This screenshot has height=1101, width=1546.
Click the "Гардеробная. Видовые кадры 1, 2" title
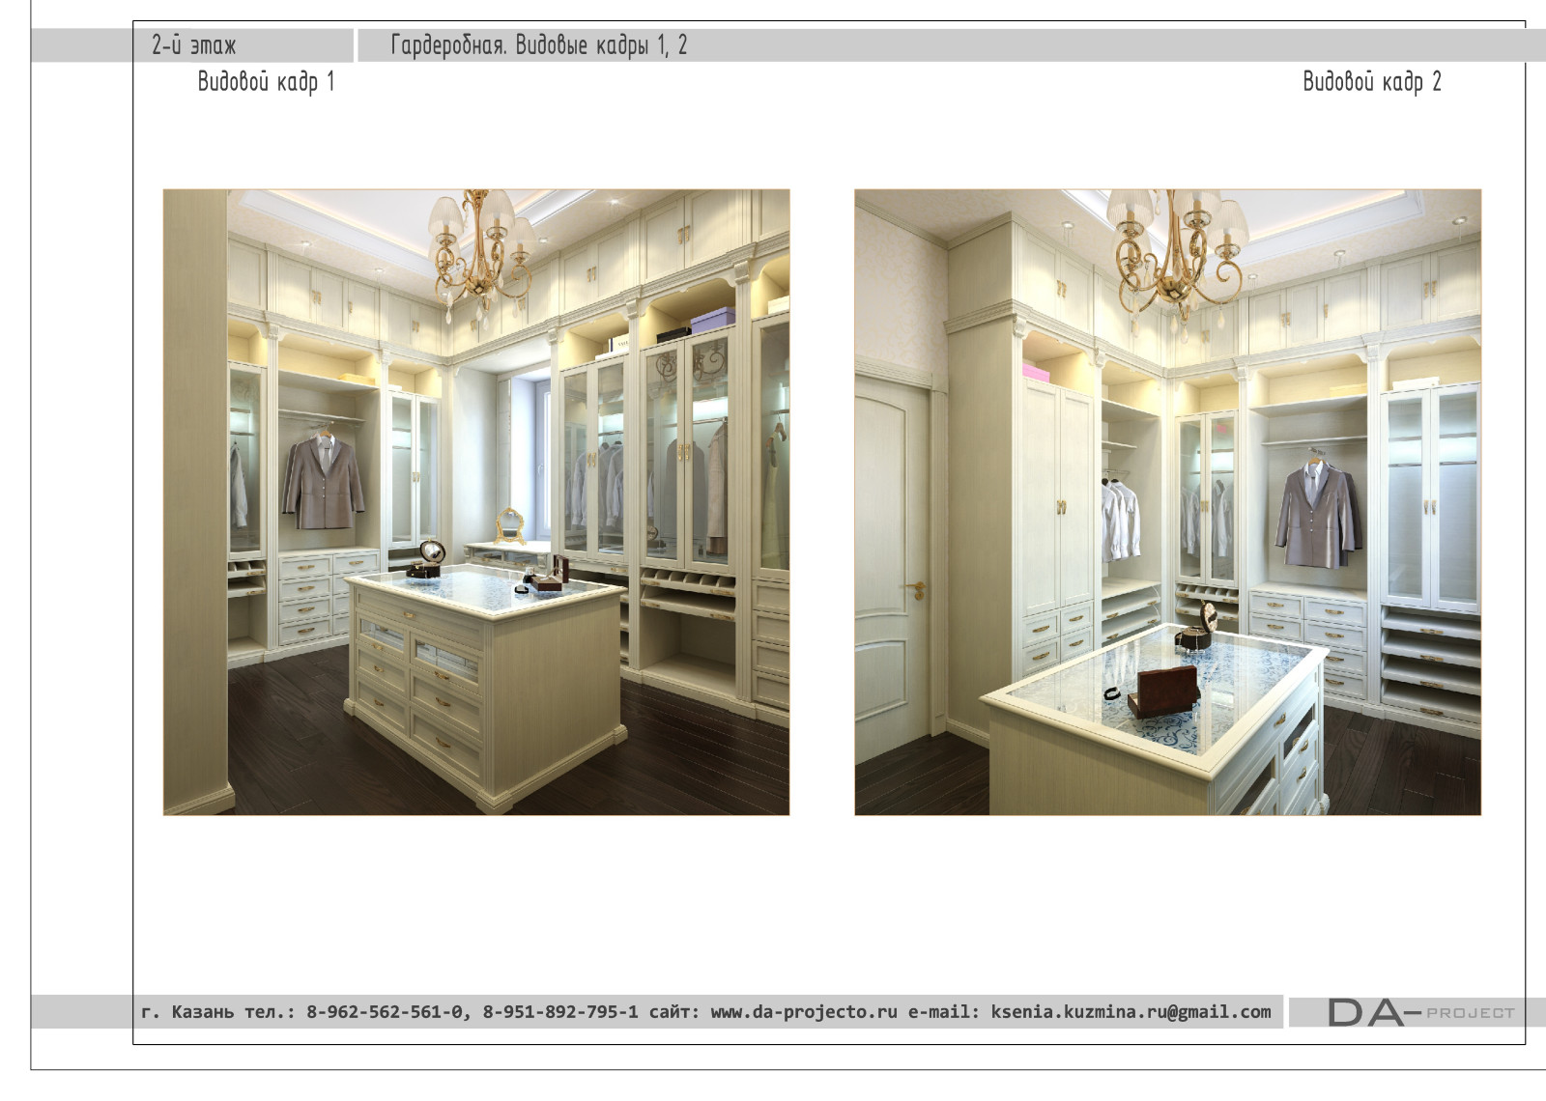point(538,45)
